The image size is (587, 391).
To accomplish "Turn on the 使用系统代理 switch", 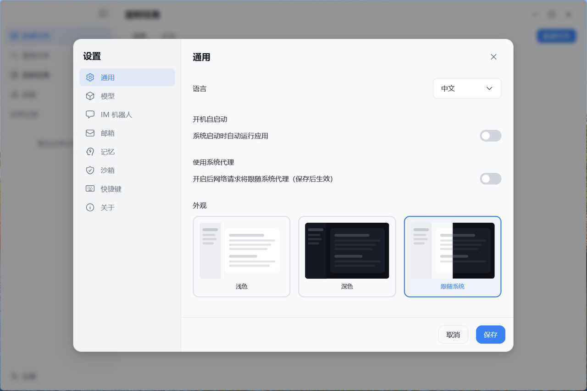I will coord(491,179).
